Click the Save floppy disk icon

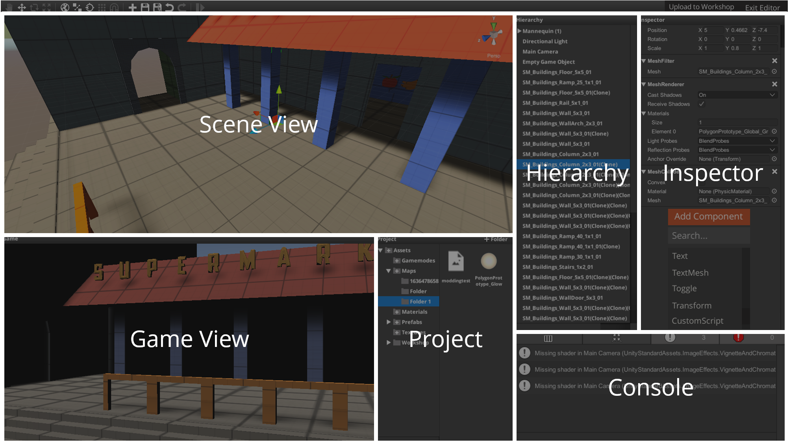pos(145,7)
